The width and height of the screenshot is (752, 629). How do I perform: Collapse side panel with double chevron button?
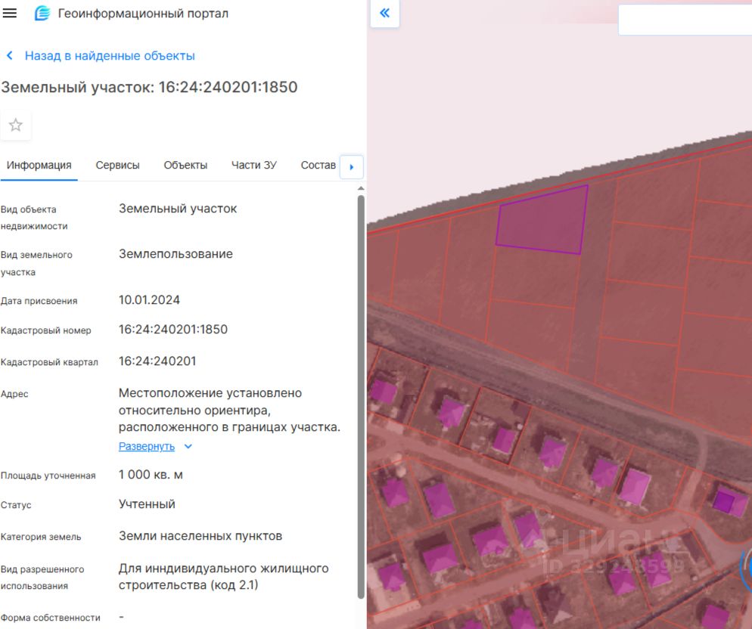coord(384,13)
